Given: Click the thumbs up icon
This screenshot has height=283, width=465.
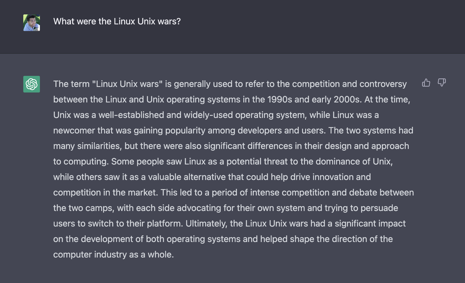Looking at the screenshot, I should click(426, 83).
